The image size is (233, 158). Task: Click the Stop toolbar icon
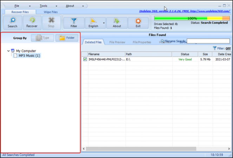click(x=51, y=21)
